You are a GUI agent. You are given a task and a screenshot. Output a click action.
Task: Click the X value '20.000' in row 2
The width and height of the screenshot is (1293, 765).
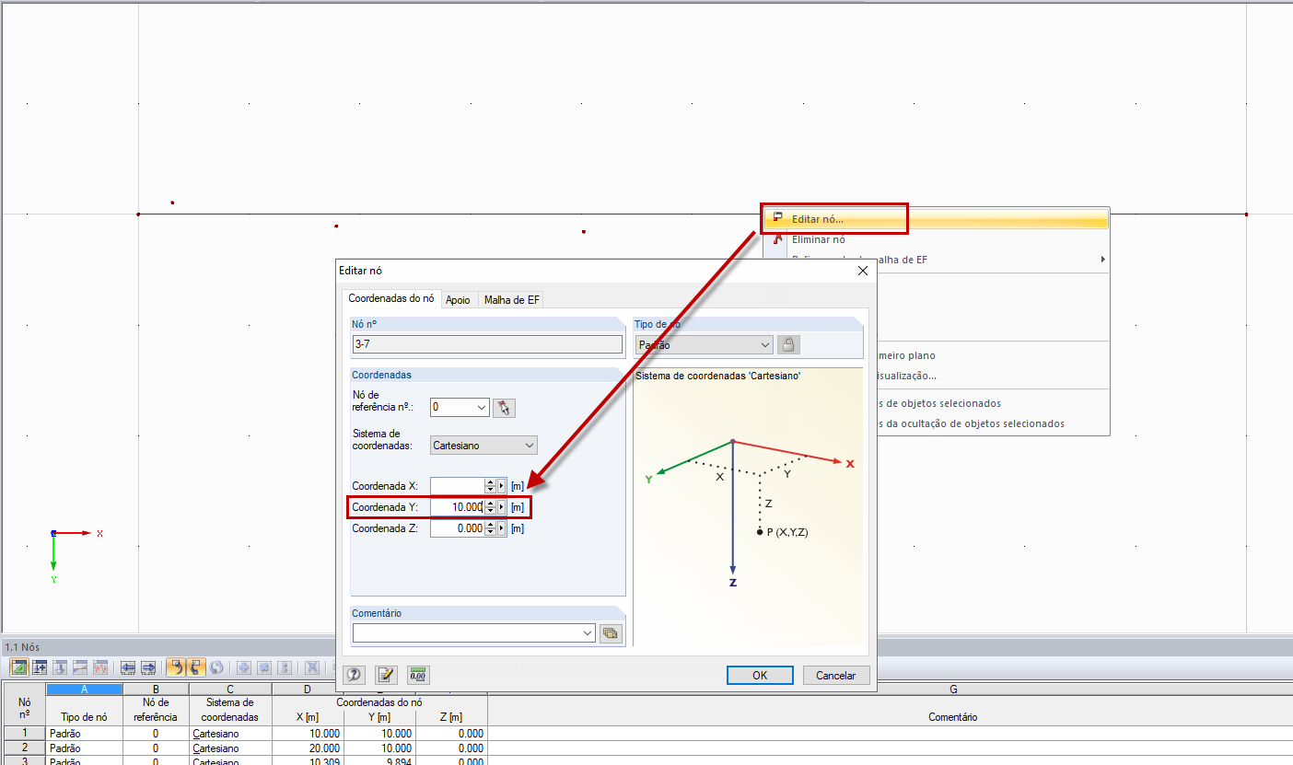point(307,748)
